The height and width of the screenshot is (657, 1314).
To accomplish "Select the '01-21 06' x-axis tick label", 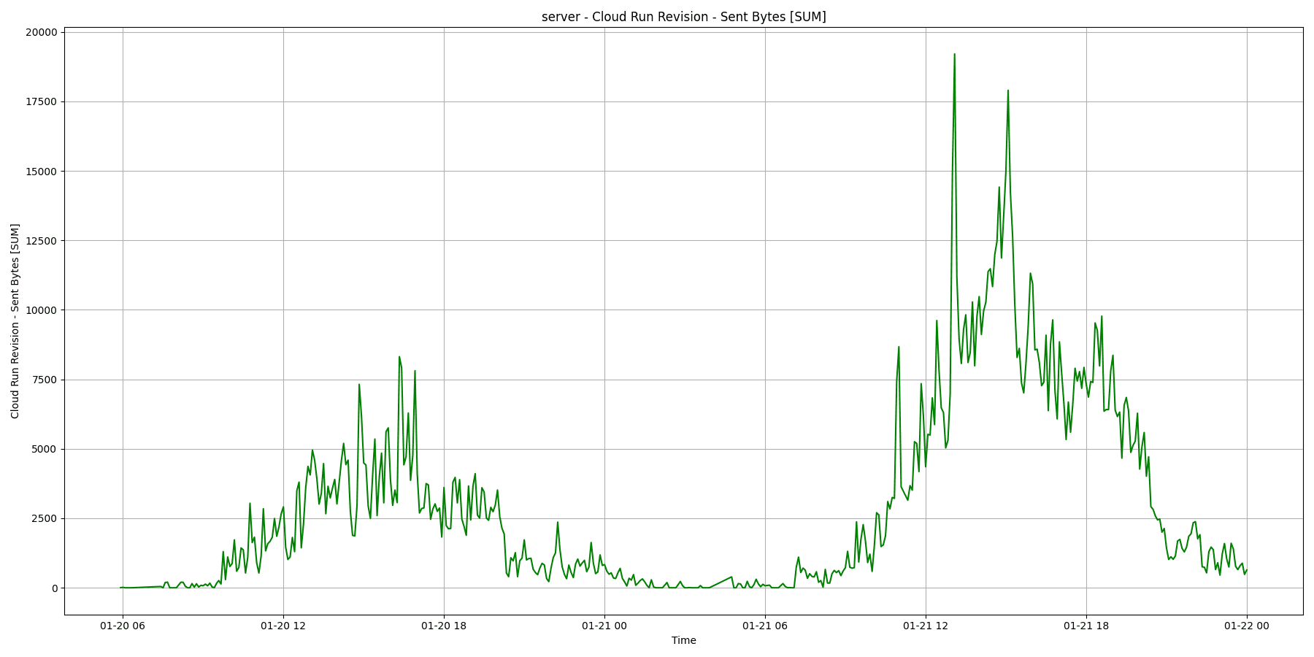I will [x=765, y=625].
